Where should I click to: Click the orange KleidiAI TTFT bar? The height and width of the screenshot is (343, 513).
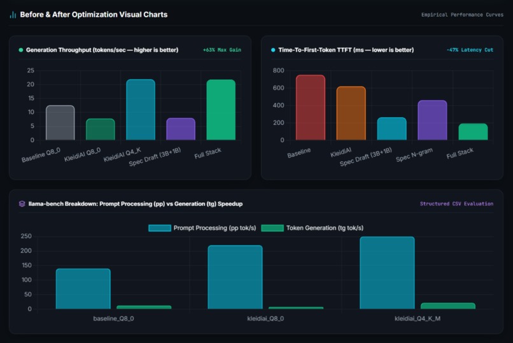351,113
